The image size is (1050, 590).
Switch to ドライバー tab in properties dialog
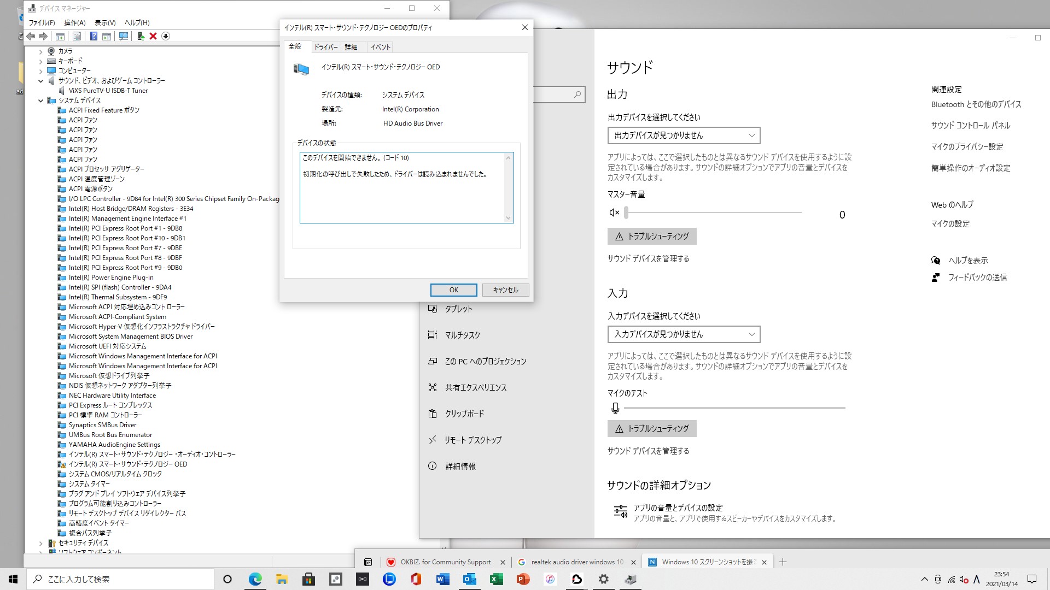tap(326, 48)
